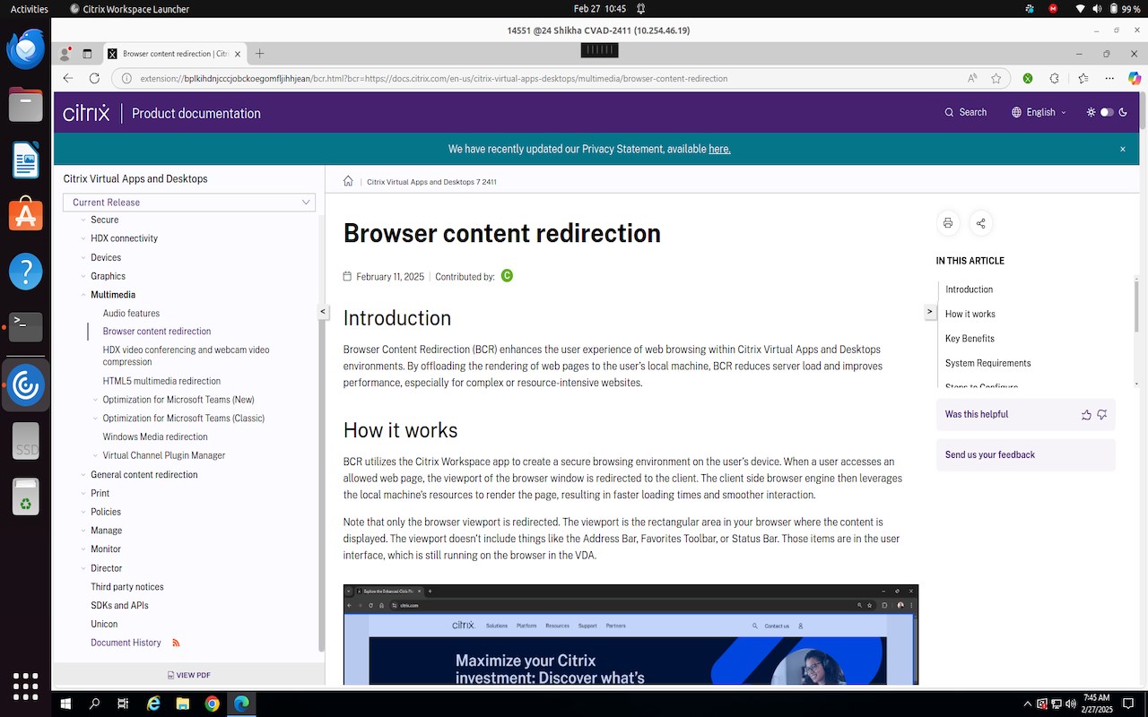Screen dimensions: 1148x717
Task: Expand the HDX connectivity section
Action: point(83,238)
